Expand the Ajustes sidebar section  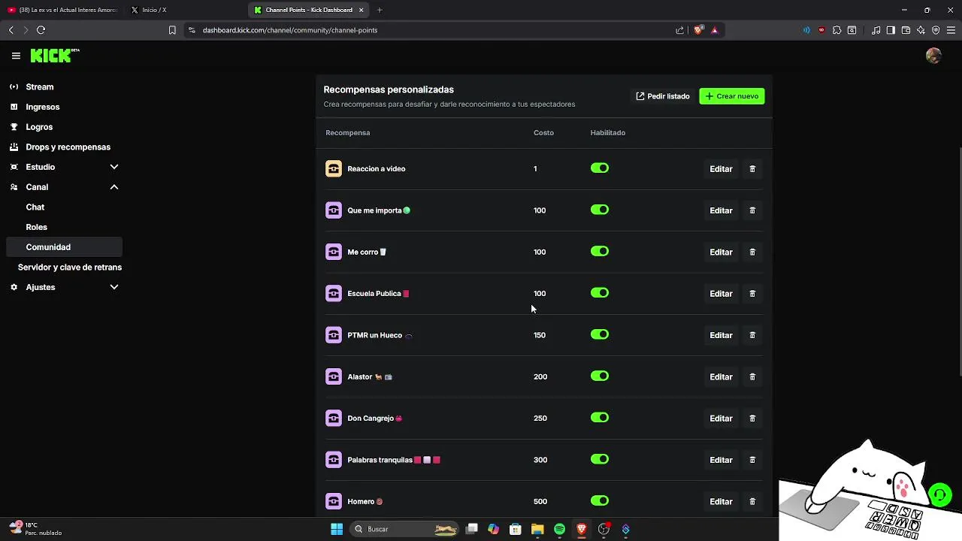pos(114,287)
